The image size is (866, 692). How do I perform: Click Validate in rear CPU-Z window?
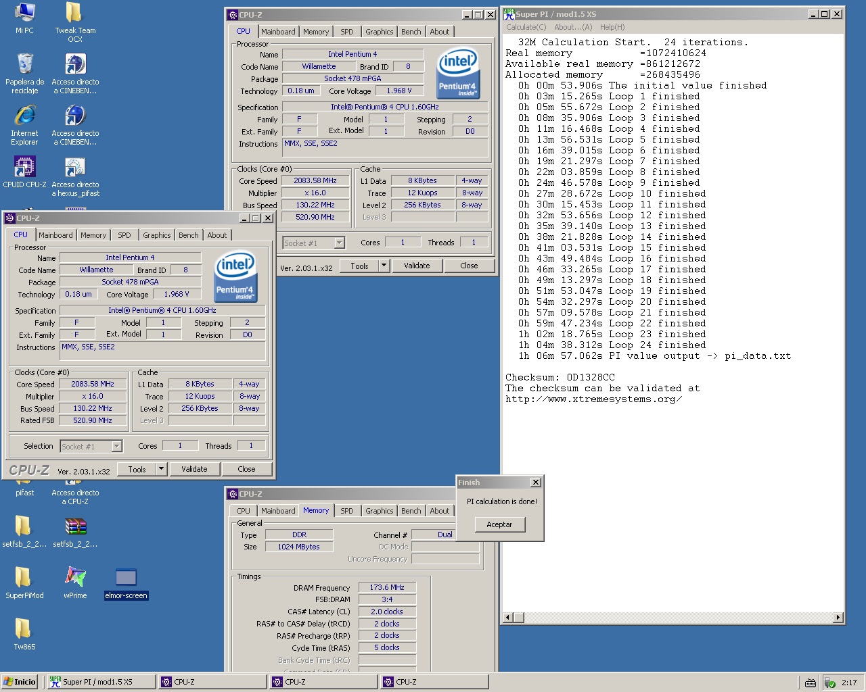tap(417, 266)
